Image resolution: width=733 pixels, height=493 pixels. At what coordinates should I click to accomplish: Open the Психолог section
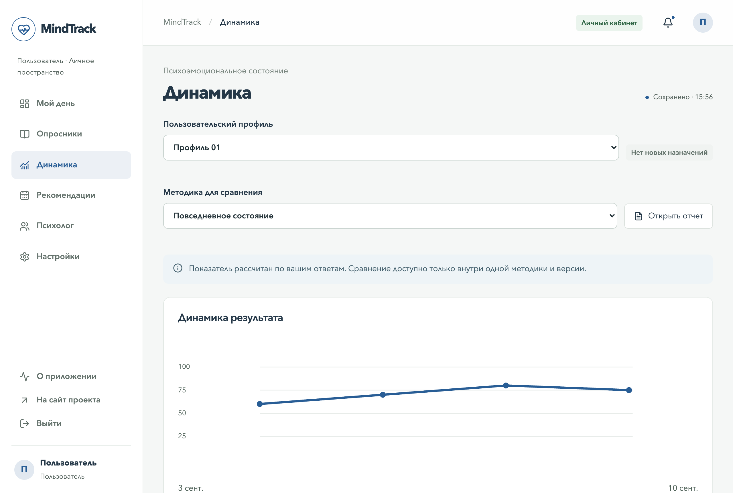pyautogui.click(x=71, y=226)
